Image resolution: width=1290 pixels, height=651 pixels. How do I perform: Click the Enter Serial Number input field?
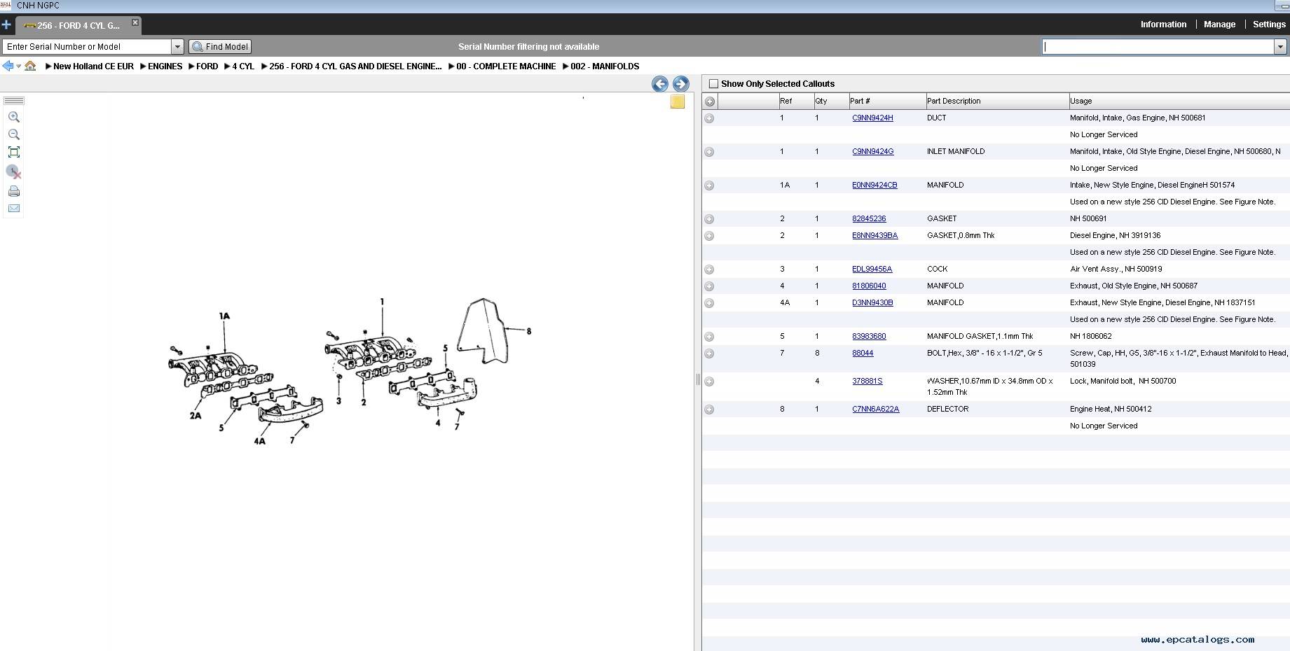pyautogui.click(x=87, y=47)
